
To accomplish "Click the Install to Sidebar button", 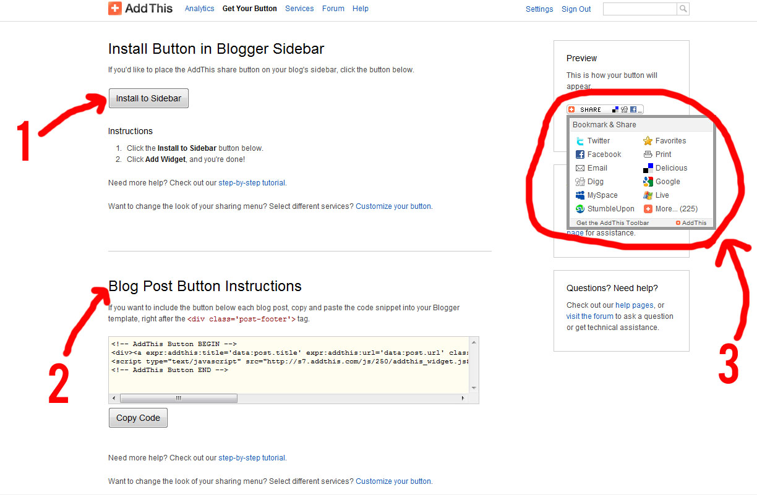I will (x=148, y=98).
